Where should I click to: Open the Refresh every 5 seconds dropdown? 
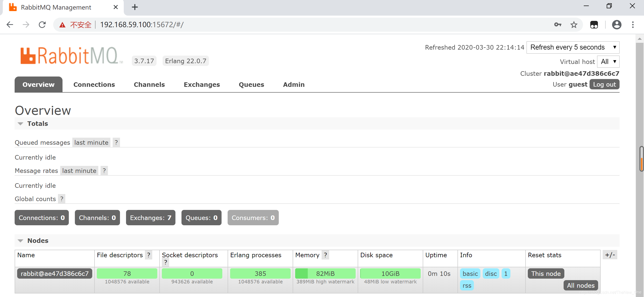pos(573,47)
